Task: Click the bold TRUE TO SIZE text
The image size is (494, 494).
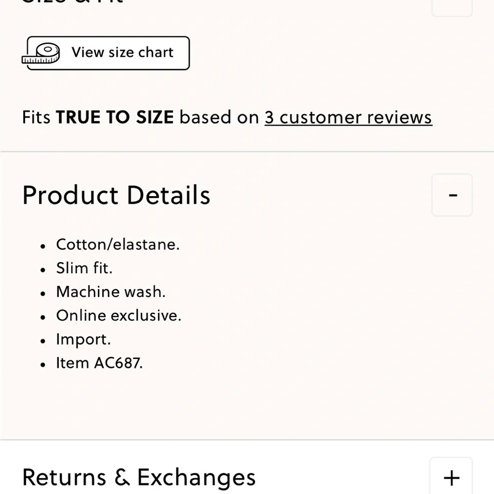Action: [115, 118]
